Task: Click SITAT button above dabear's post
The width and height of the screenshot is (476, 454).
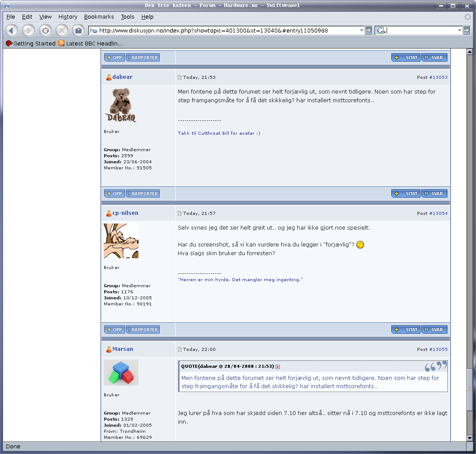Action: tap(406, 58)
